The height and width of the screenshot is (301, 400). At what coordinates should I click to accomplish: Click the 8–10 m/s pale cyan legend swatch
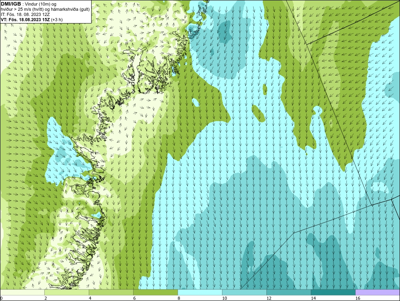[200, 292]
